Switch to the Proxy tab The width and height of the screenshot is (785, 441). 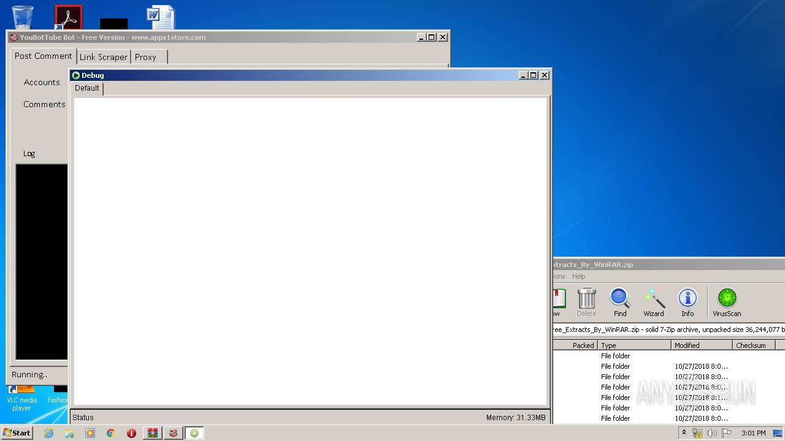pyautogui.click(x=149, y=57)
